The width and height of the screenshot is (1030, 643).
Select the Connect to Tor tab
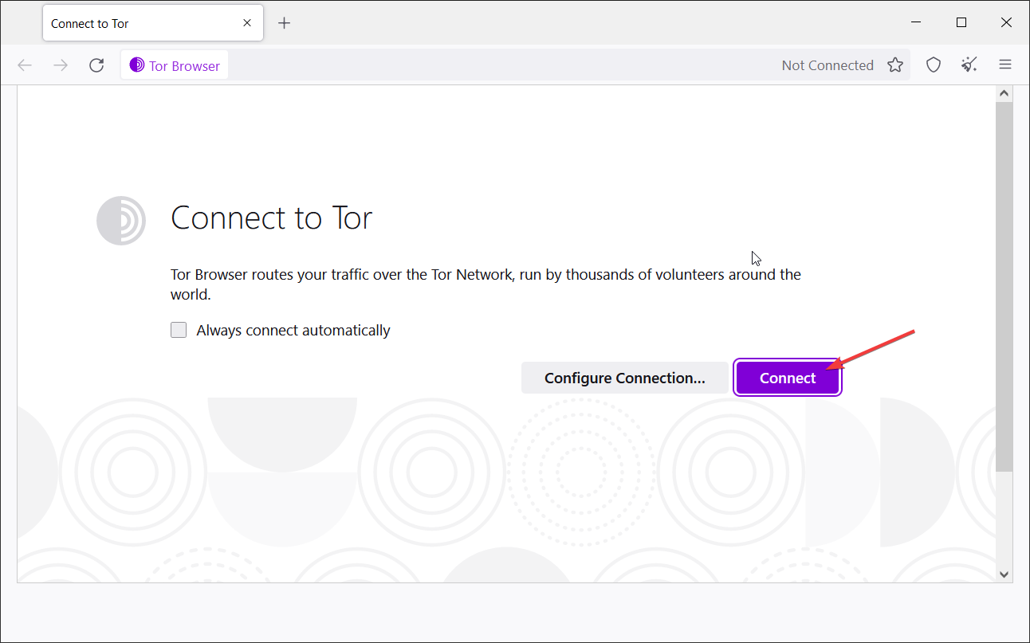tap(153, 23)
